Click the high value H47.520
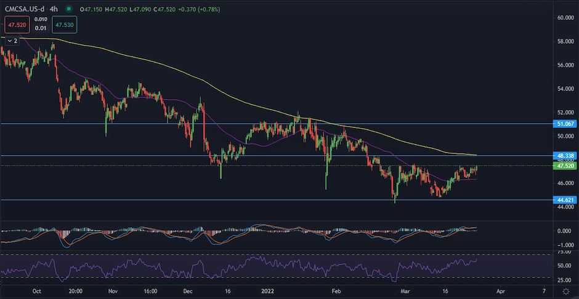The height and width of the screenshot is (299, 579). 116,10
